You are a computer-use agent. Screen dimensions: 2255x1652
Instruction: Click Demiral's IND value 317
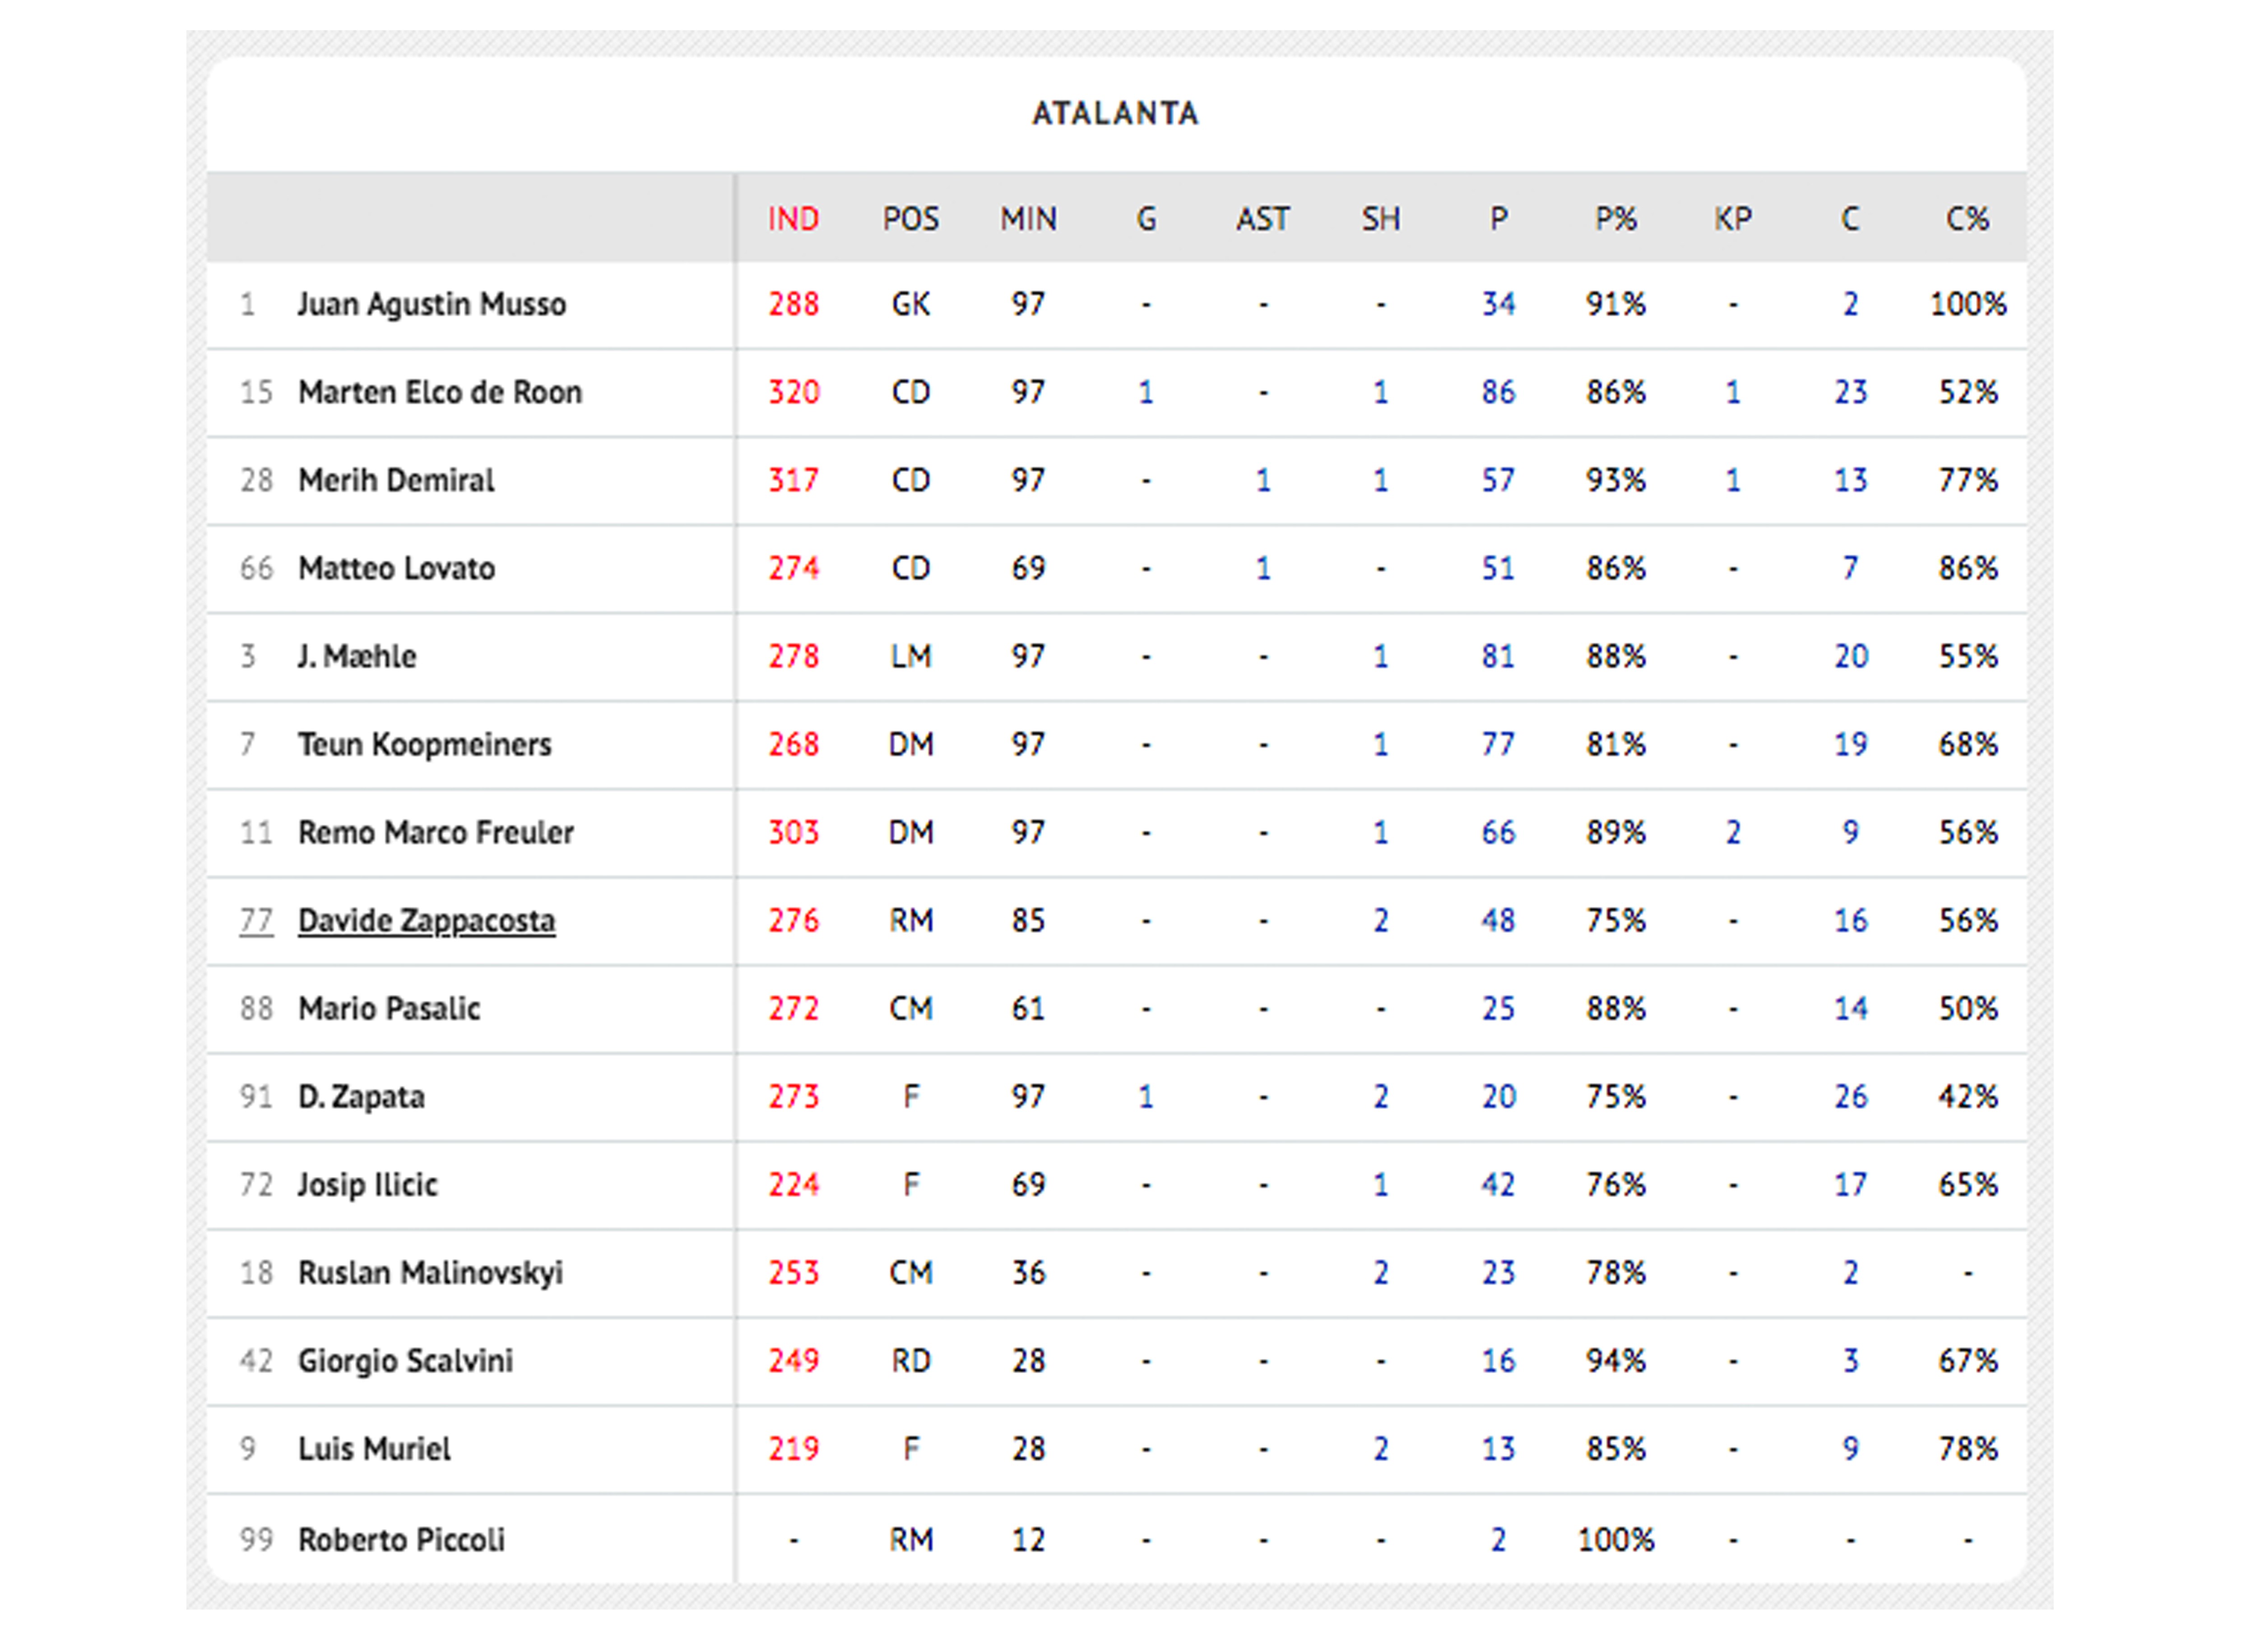[x=793, y=480]
